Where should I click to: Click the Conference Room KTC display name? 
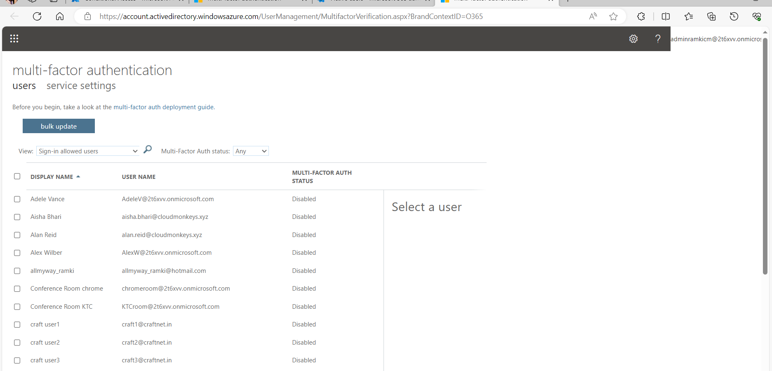[61, 307]
